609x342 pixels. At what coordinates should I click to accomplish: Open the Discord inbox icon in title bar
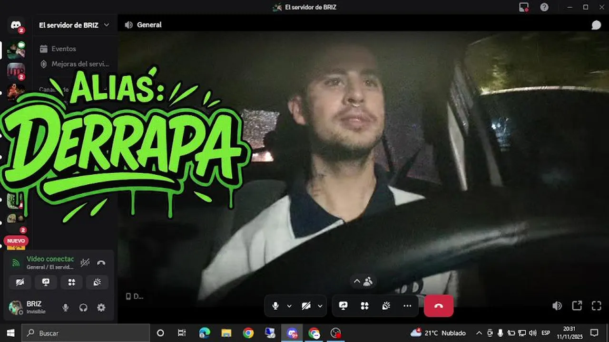(524, 7)
